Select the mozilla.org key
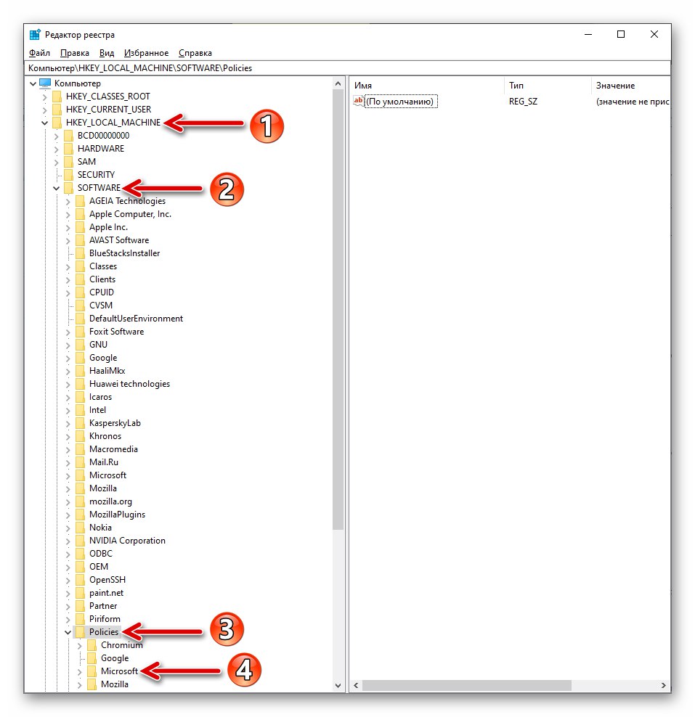This screenshot has height=717, width=695. [110, 501]
